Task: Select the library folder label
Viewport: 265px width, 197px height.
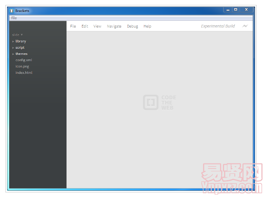Action: click(x=21, y=41)
